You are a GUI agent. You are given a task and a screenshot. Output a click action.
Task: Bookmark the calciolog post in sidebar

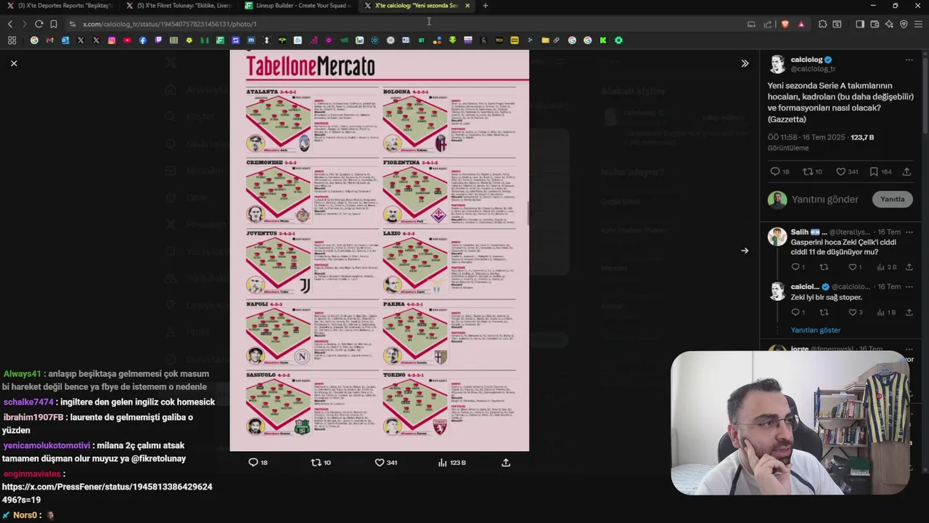pyautogui.click(x=874, y=171)
